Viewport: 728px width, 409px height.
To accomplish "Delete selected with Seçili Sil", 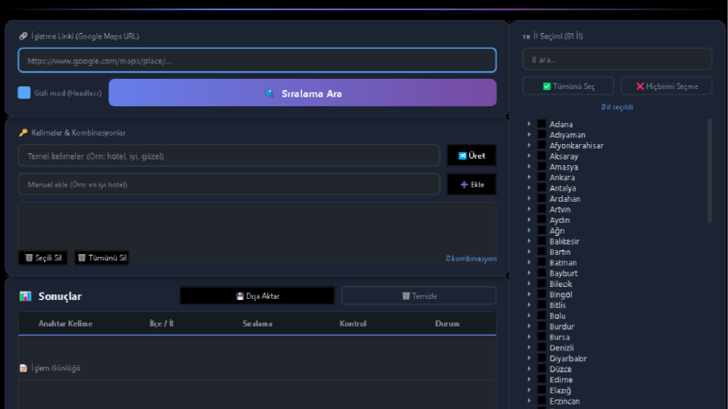I will [43, 258].
